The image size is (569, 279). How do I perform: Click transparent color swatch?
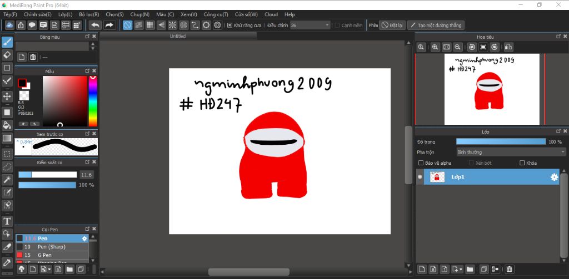pos(24,95)
